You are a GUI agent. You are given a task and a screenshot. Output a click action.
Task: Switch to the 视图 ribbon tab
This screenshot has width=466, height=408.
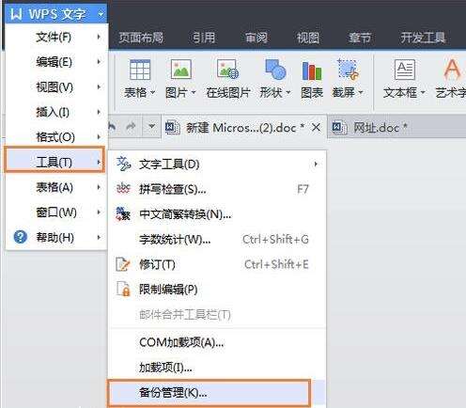(x=308, y=38)
